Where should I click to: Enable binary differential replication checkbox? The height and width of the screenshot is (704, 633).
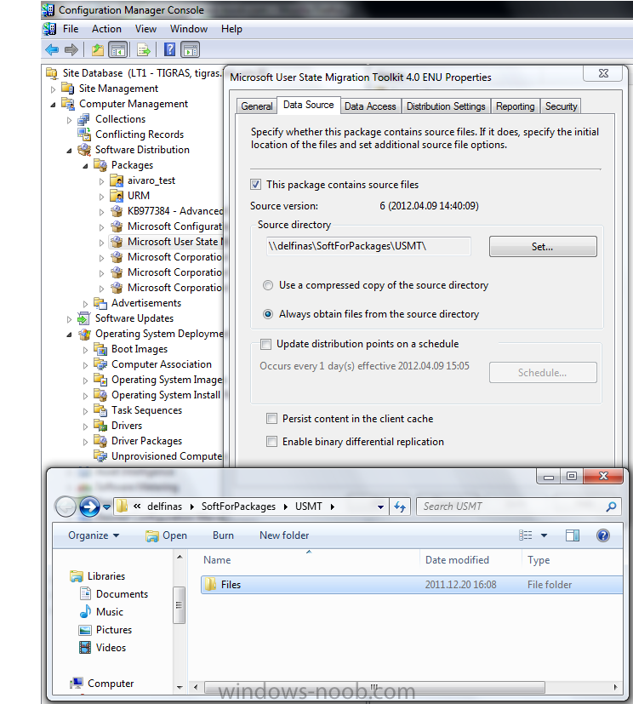click(x=272, y=442)
